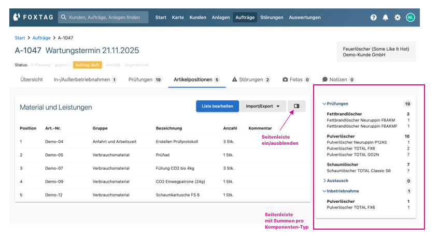Switch to the Fotos tab
The width and height of the screenshot is (438, 240).
(x=296, y=80)
